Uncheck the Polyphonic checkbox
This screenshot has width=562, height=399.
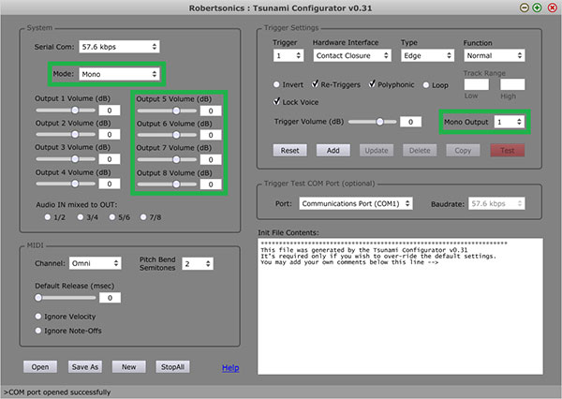pyautogui.click(x=372, y=84)
